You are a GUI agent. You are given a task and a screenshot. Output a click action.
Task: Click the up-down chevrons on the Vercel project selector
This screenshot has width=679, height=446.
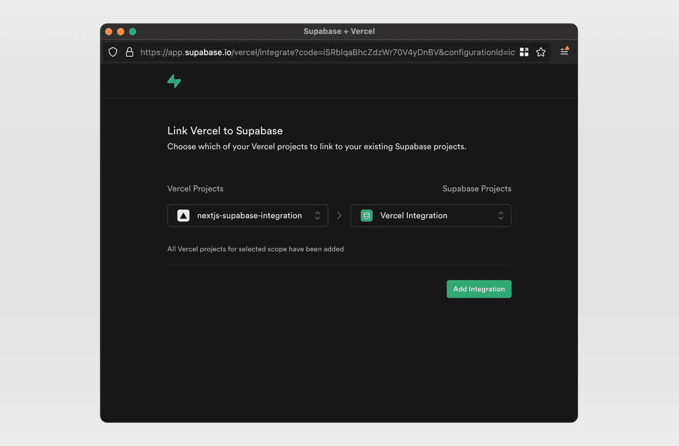click(x=318, y=216)
